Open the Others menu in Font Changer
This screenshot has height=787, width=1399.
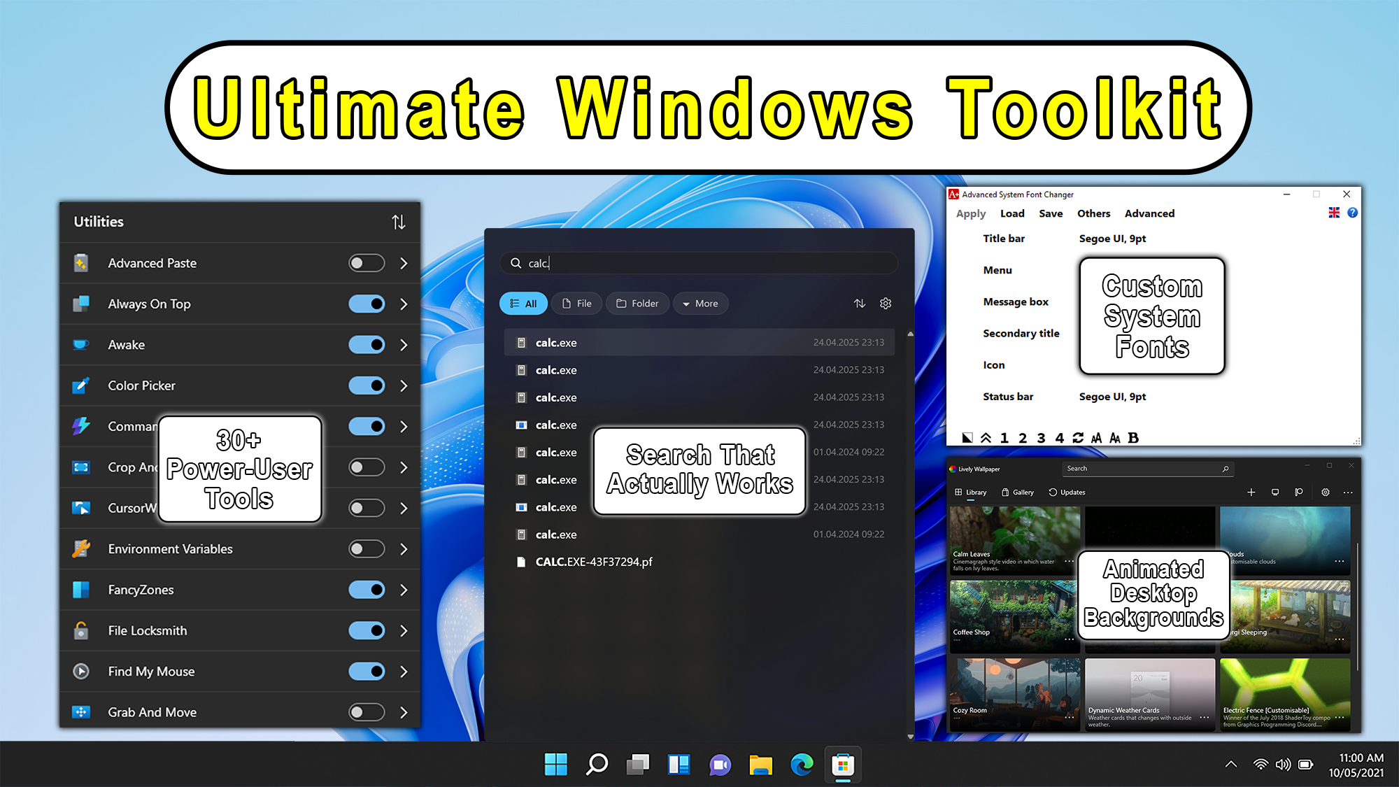coord(1093,213)
